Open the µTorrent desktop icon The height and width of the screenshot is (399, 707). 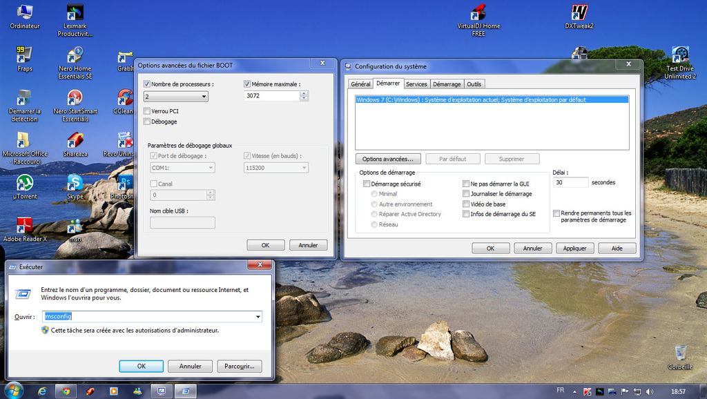click(25, 183)
